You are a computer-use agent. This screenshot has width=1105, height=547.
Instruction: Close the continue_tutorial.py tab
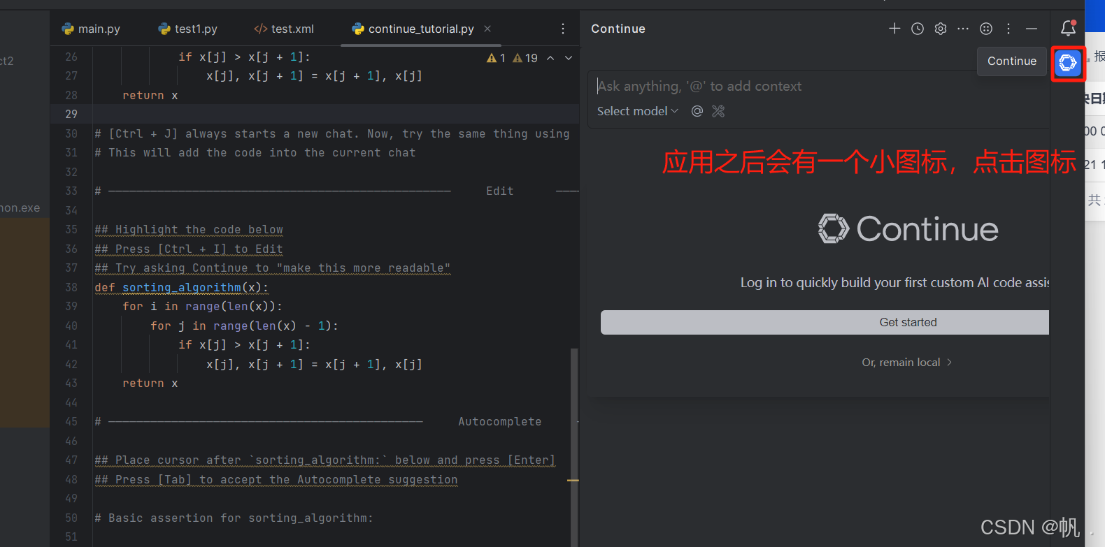[x=487, y=29]
